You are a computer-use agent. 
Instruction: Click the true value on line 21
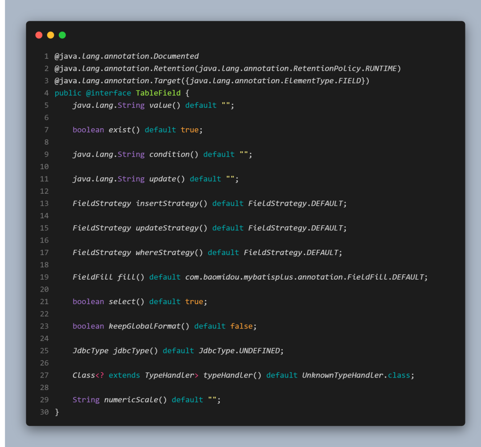pos(194,302)
